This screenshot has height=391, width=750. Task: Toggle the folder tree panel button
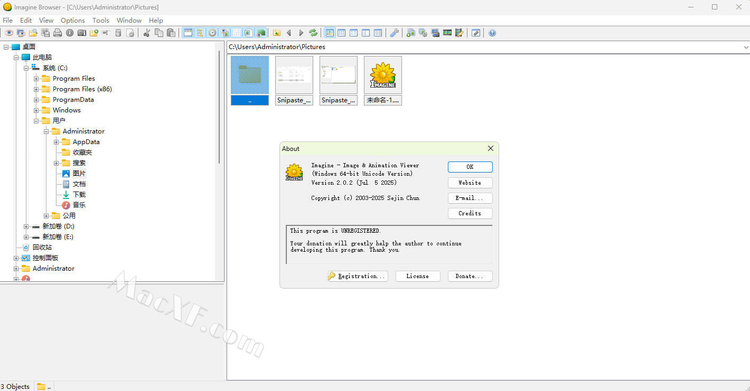tap(200, 33)
